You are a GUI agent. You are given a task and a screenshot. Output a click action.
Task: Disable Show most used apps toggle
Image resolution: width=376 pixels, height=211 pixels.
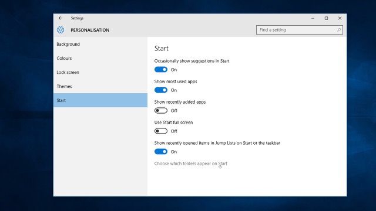[161, 90]
